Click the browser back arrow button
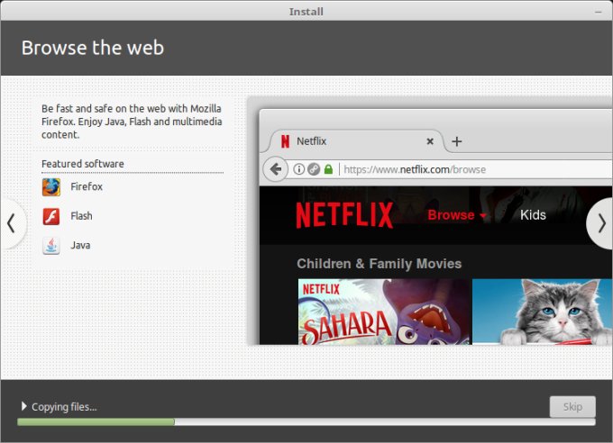Screen dimensions: 613x443 click(x=276, y=169)
